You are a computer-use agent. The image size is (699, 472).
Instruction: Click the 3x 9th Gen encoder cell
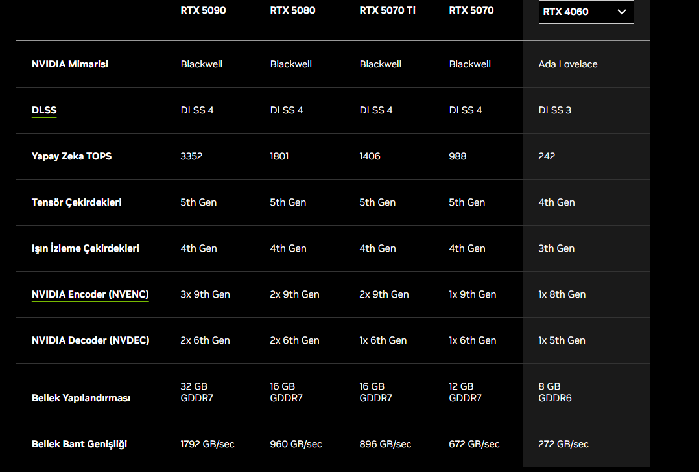pos(205,294)
